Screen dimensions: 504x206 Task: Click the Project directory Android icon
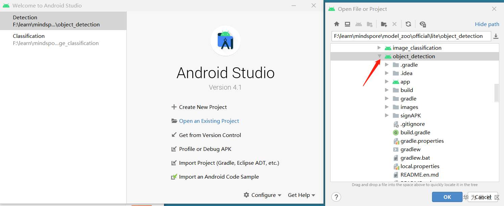(359, 24)
